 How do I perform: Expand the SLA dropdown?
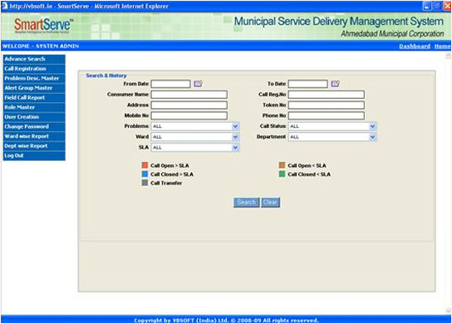(x=235, y=148)
